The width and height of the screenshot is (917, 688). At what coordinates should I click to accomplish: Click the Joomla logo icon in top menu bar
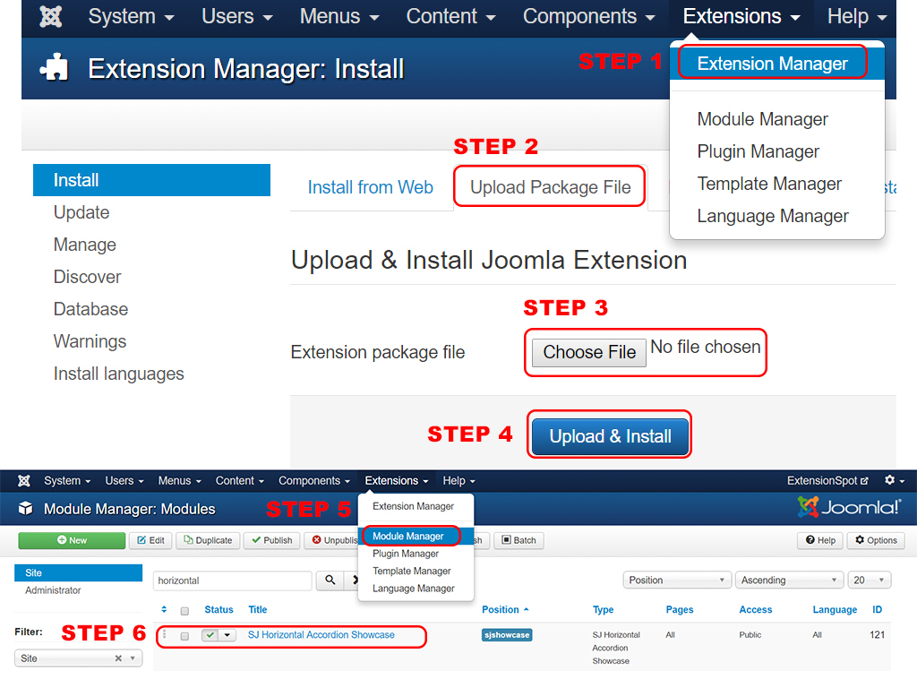pos(52,17)
